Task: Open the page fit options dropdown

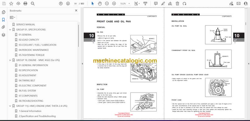Action: click(x=137, y=4)
